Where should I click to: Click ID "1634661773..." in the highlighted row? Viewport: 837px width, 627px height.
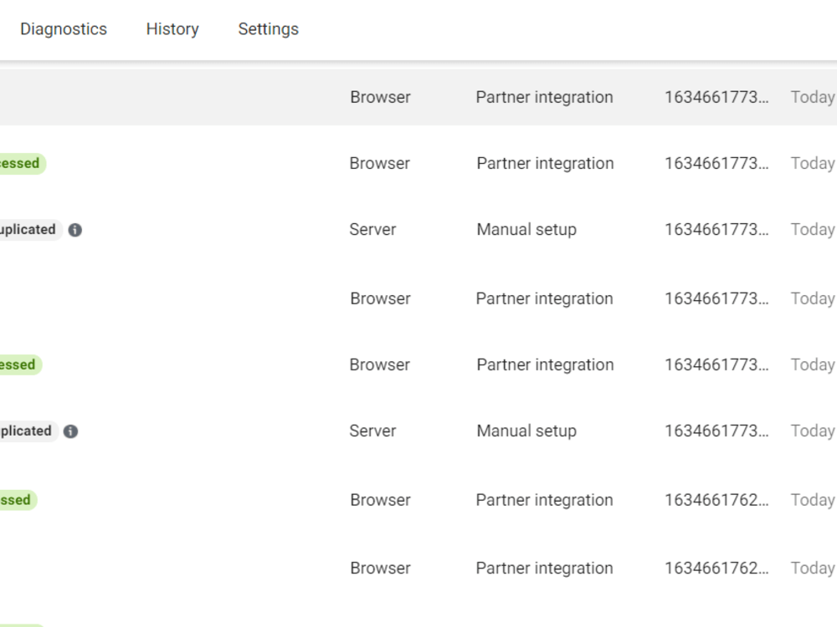pos(716,97)
